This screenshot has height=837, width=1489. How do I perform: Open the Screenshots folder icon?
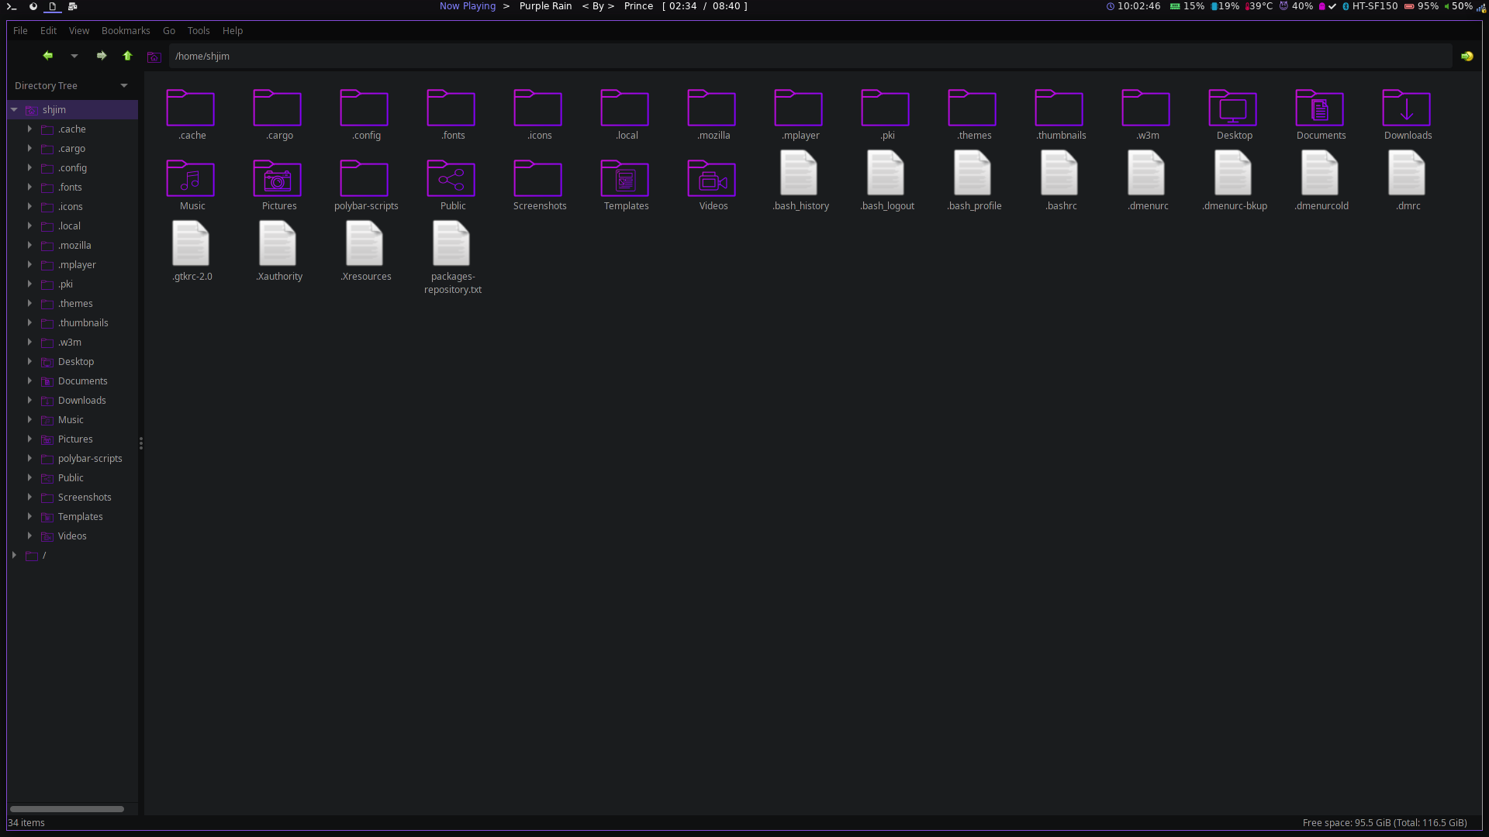click(x=538, y=180)
